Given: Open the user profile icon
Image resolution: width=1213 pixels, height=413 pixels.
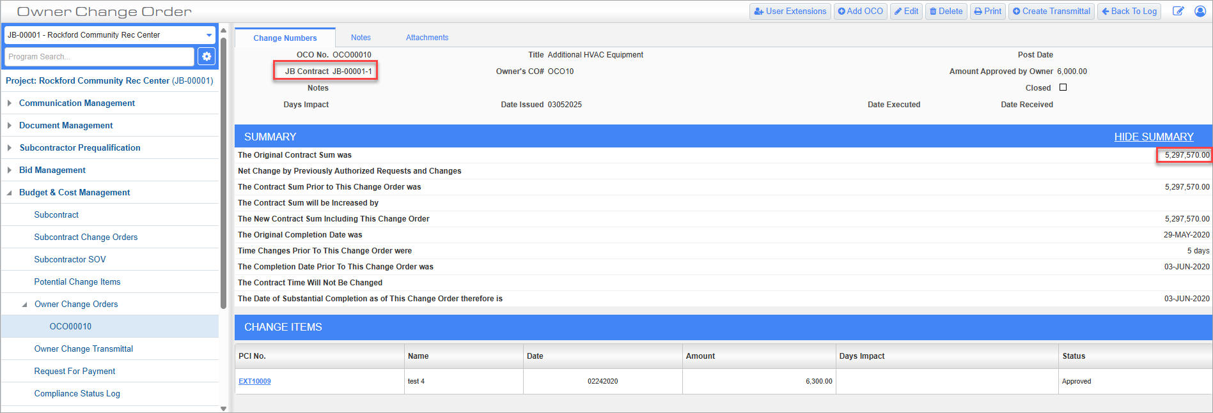Looking at the screenshot, I should (1200, 11).
